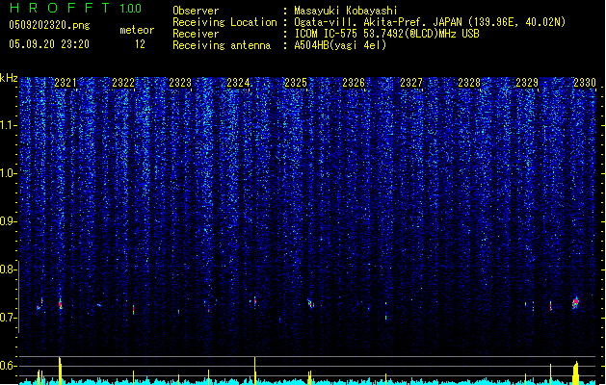Click the 2329 time marker

click(x=527, y=83)
